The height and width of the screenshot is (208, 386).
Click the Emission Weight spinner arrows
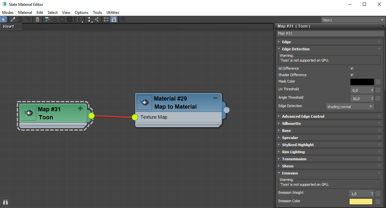[x=372, y=194]
